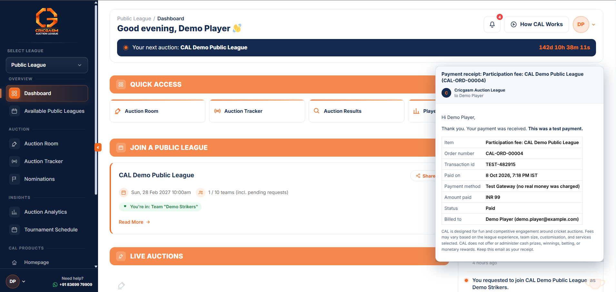
Task: Open Tournament Schedule in sidebar
Action: click(x=47, y=230)
